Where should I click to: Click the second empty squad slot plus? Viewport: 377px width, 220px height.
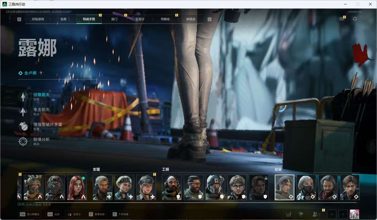343,214
